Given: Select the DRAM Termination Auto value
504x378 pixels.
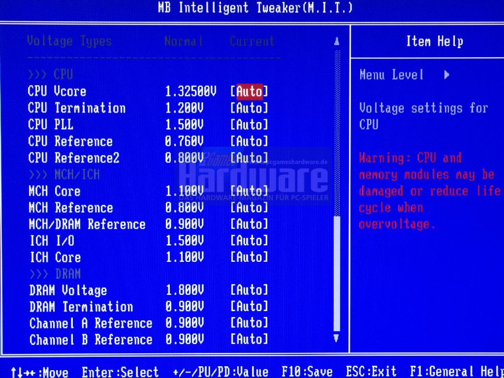Looking at the screenshot, I should pos(249,306).
